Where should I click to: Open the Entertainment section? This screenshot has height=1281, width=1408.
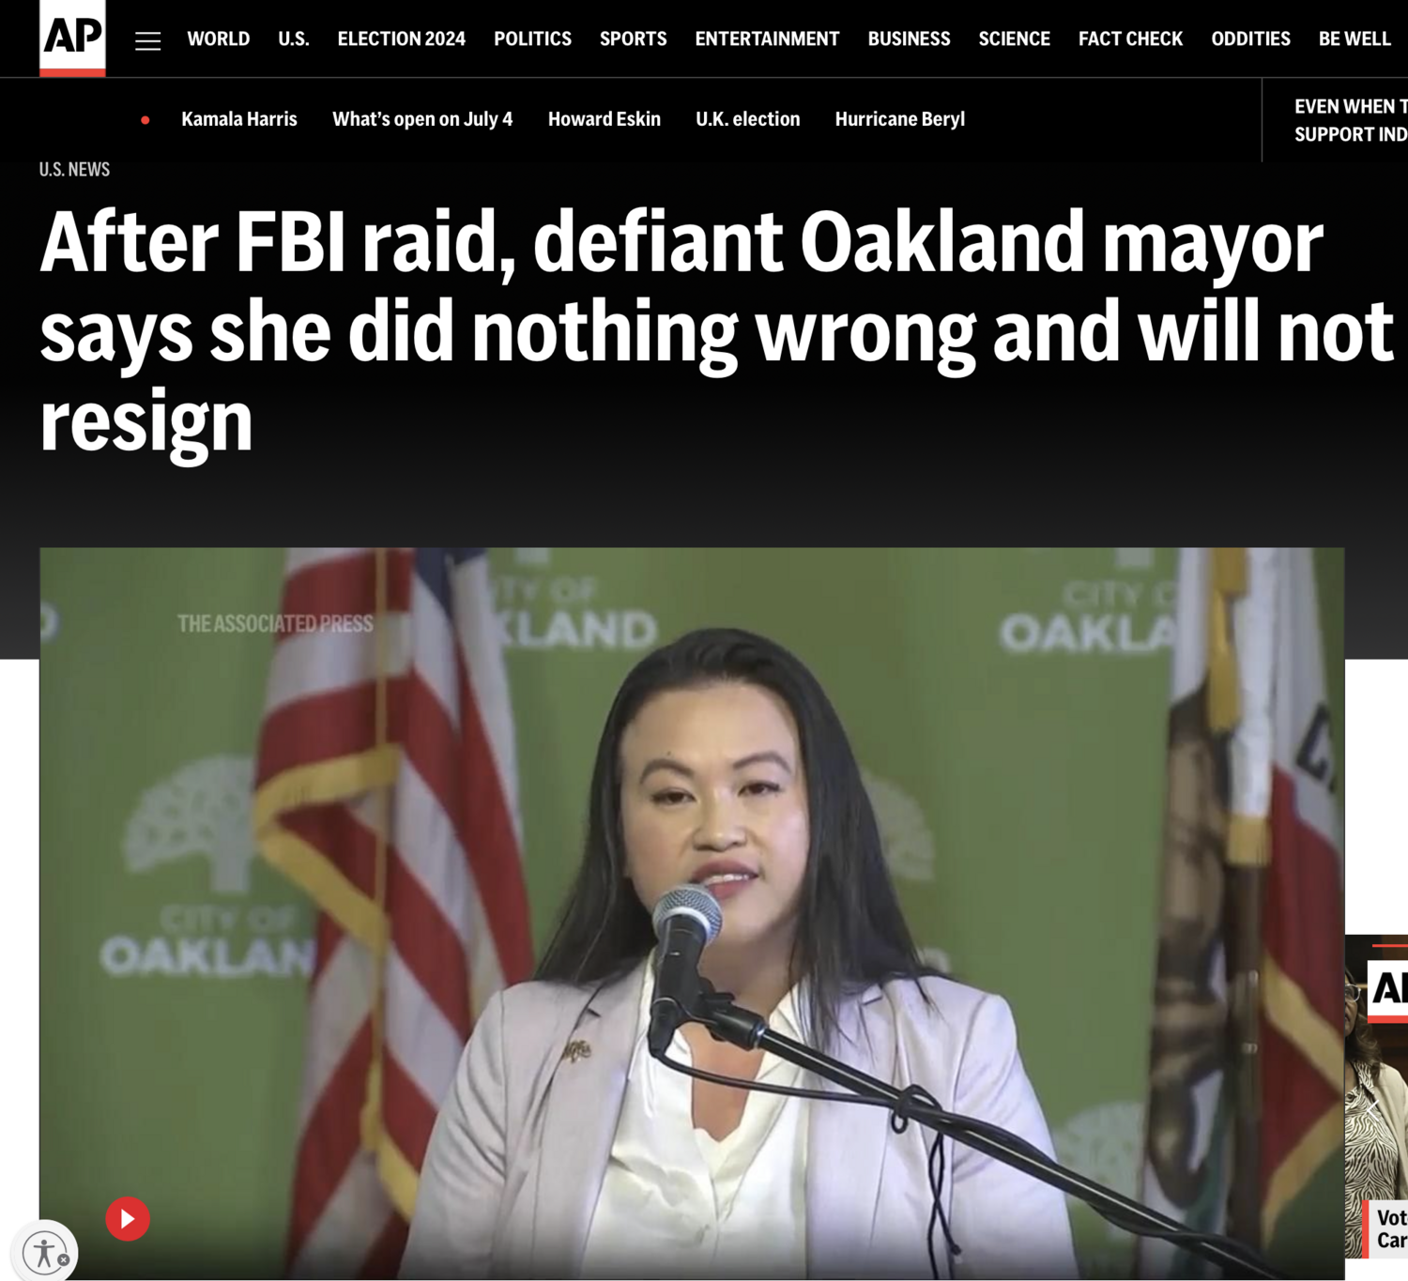(x=767, y=38)
